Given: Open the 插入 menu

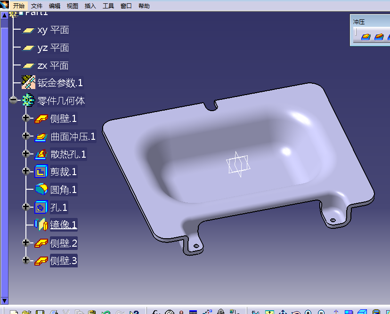Looking at the screenshot, I should [x=90, y=6].
